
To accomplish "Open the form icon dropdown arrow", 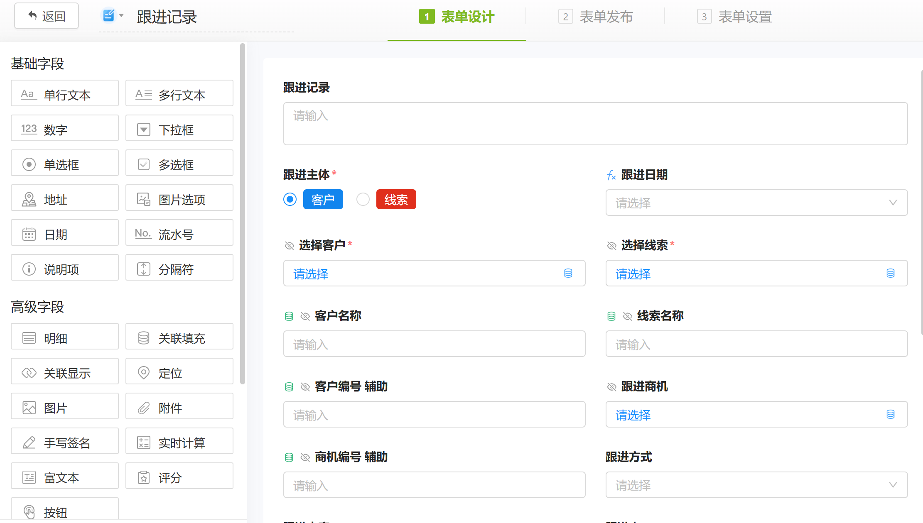I will (x=121, y=16).
